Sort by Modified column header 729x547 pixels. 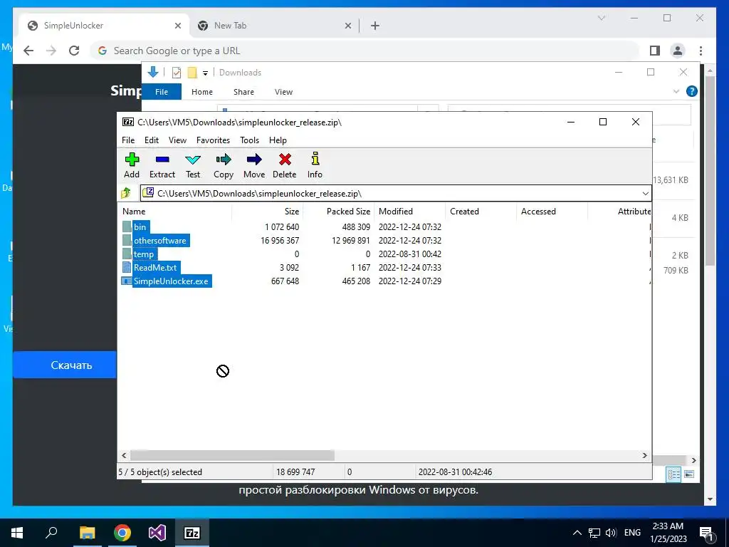[409, 211]
